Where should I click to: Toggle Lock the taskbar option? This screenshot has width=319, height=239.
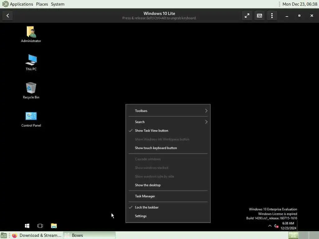click(168, 207)
